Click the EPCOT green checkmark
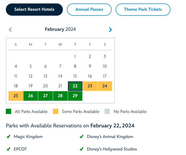 (9, 149)
